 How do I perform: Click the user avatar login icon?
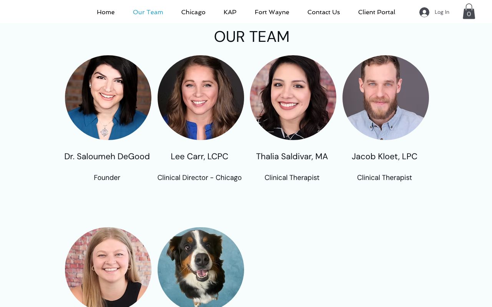tap(424, 12)
